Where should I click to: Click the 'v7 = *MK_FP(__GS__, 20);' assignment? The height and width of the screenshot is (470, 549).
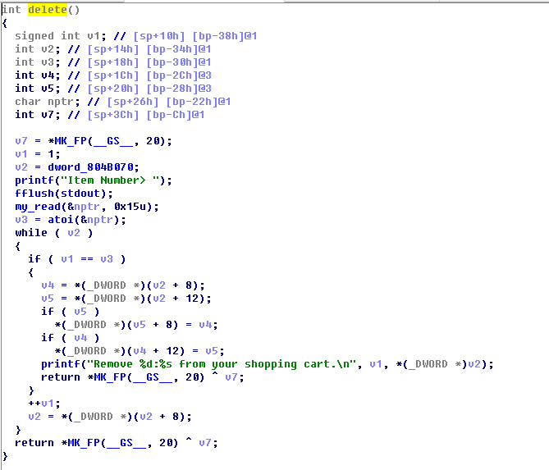[94, 141]
